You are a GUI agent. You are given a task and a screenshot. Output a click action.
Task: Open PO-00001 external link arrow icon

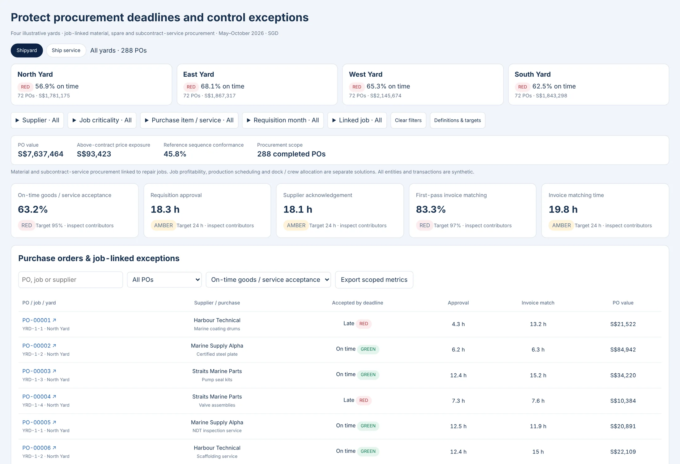pos(54,320)
